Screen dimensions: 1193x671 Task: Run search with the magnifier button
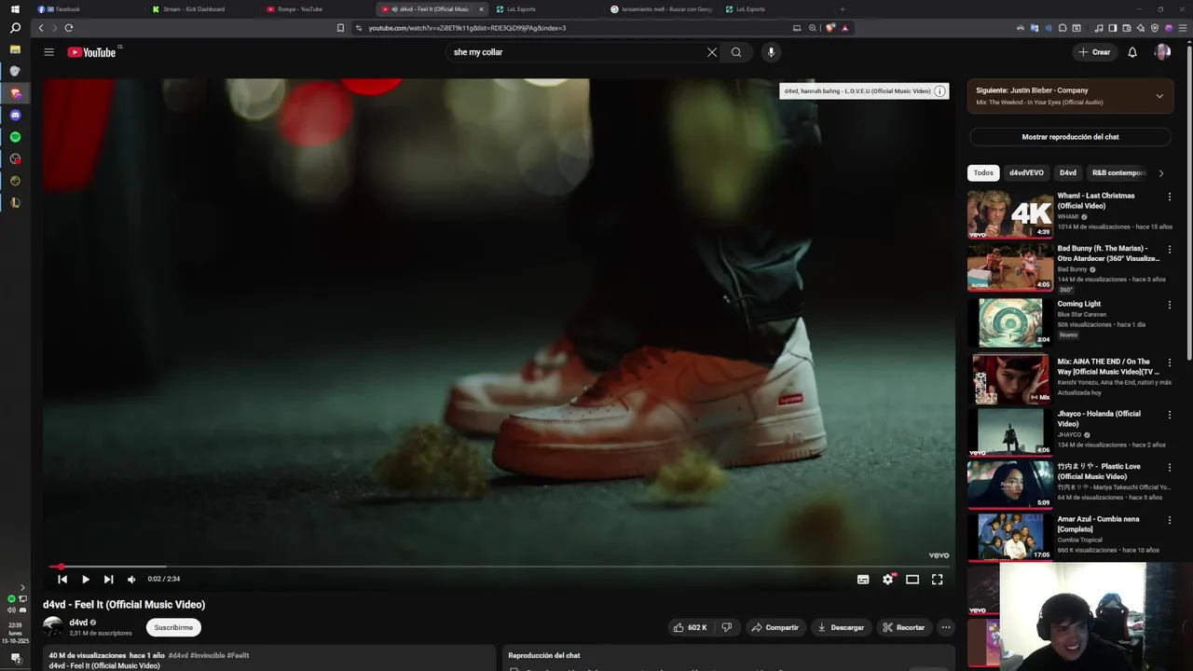[x=736, y=52]
